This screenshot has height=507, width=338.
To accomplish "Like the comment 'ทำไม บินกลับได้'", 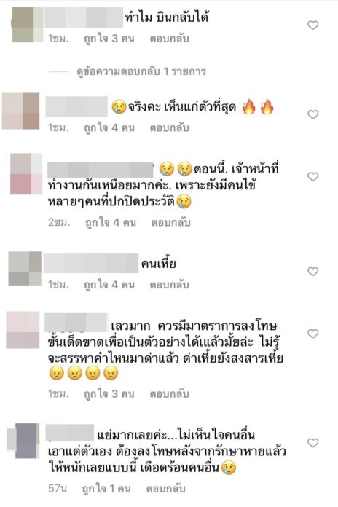I will 313,25.
